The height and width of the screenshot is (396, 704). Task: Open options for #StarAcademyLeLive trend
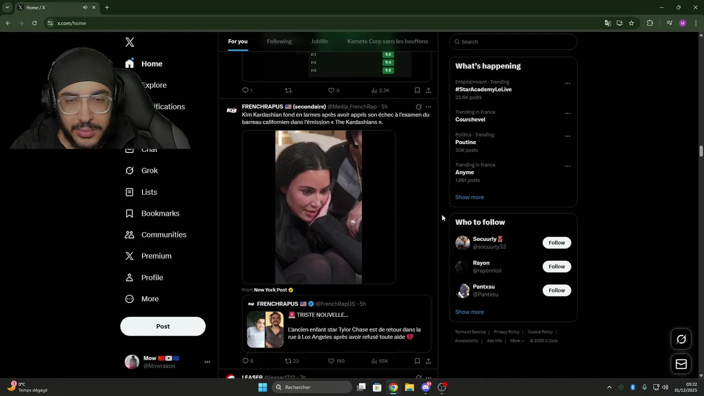click(568, 84)
